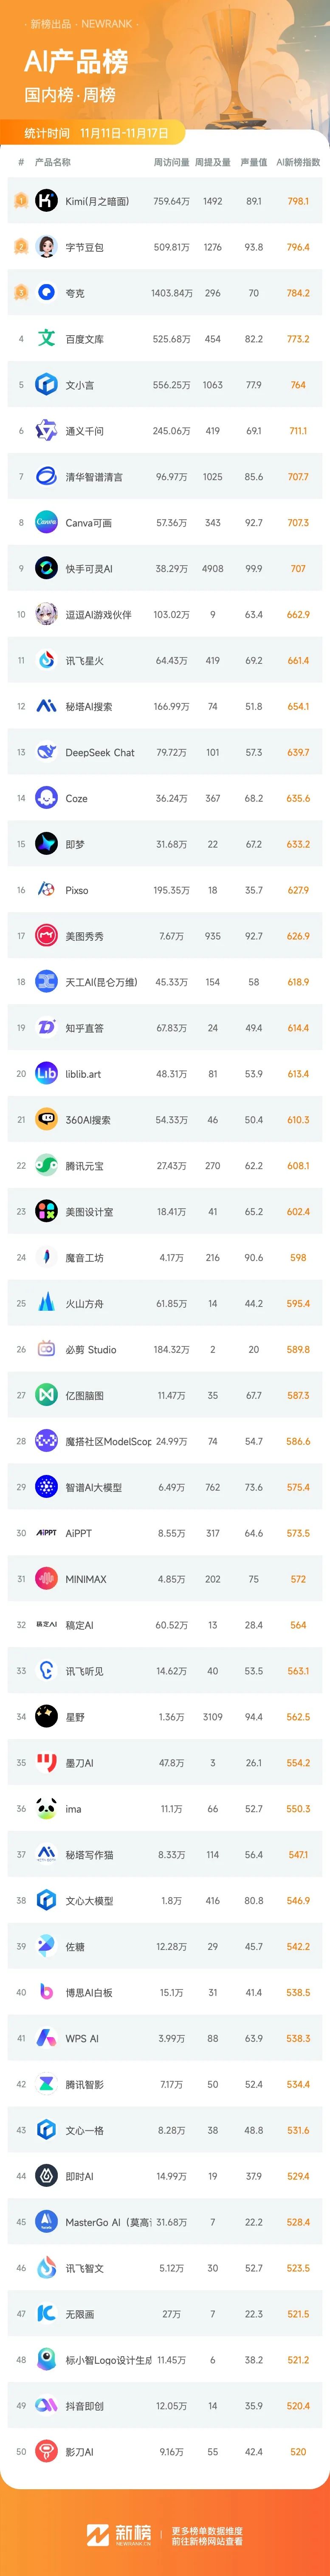The height and width of the screenshot is (2576, 330).
Task: Click the 字节豆包 avatar icon
Action: point(46,247)
